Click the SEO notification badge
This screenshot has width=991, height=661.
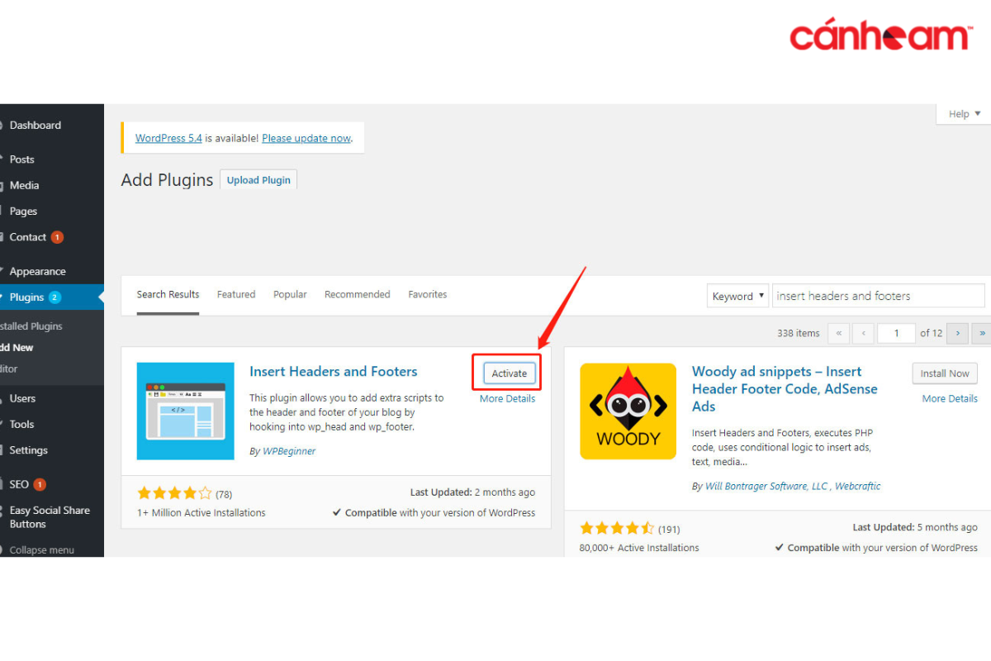[x=40, y=485]
